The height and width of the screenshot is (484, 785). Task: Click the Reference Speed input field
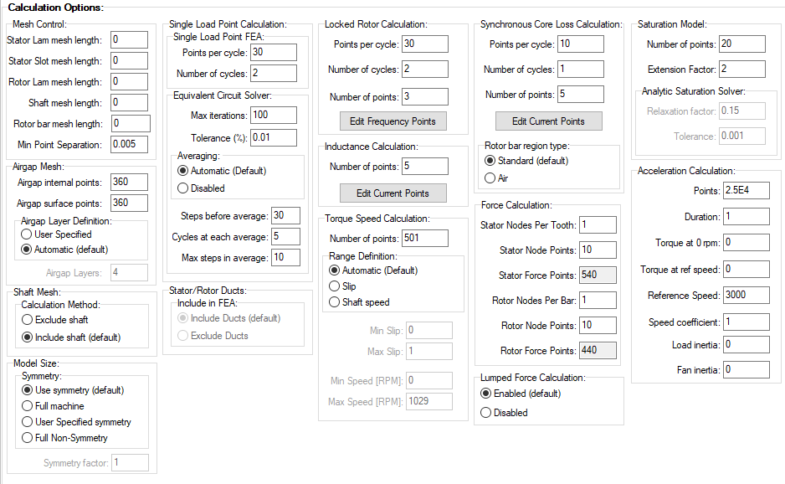(747, 296)
